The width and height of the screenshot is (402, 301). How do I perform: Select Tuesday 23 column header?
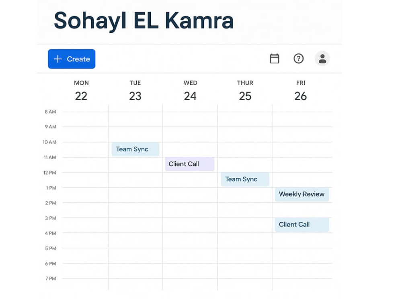(135, 91)
